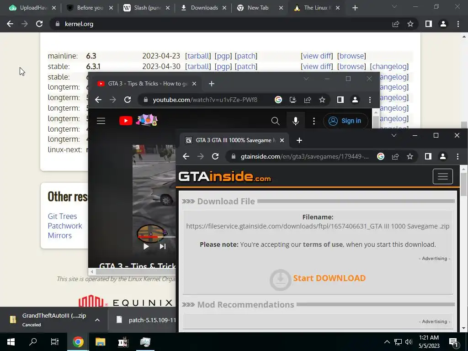The width and height of the screenshot is (468, 351).
Task: Open YouTube search
Action: point(275,121)
